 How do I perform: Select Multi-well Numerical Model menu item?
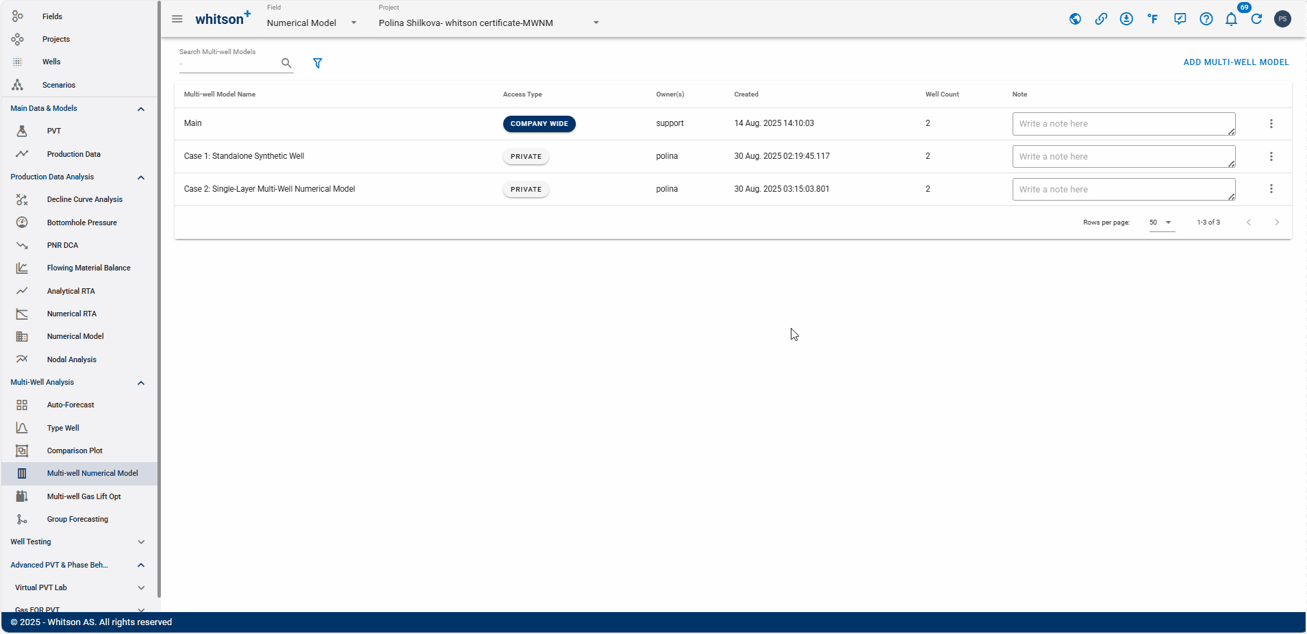point(79,474)
